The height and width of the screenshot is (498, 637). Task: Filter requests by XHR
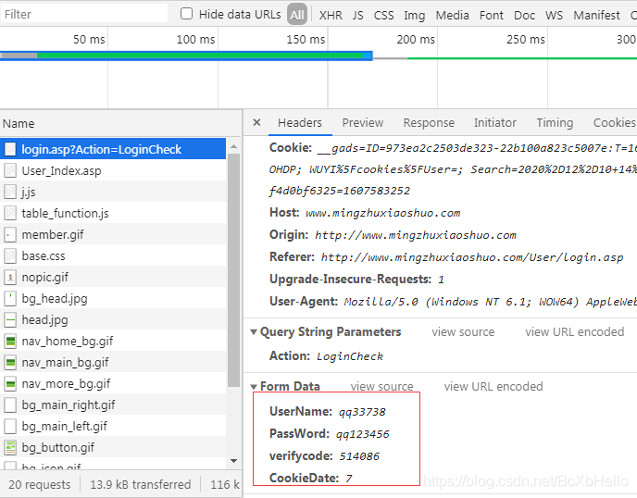tap(331, 16)
